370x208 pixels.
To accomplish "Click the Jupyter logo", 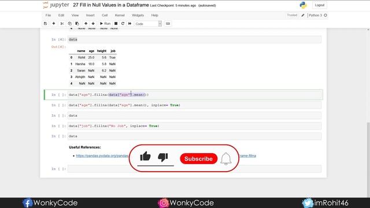I will [56, 5].
